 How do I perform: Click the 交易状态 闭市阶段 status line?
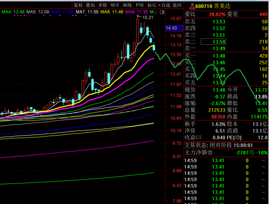pyautogui.click(x=219, y=145)
